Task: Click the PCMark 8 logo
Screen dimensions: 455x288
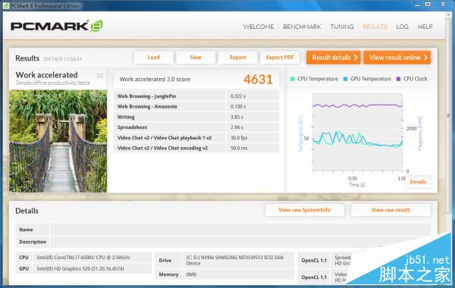Action: point(57,26)
